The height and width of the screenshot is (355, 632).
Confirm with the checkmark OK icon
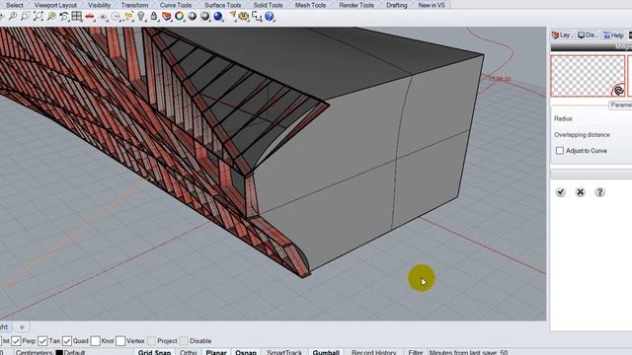560,192
